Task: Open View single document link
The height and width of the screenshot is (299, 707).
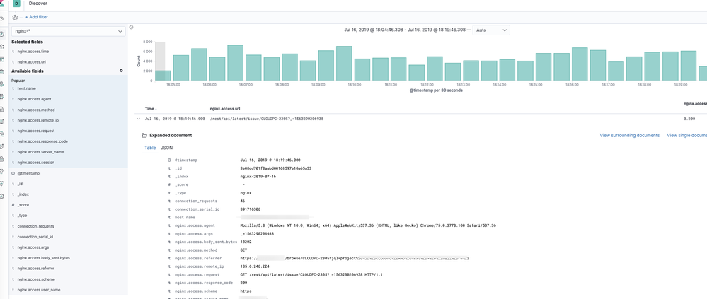Action: [x=686, y=135]
